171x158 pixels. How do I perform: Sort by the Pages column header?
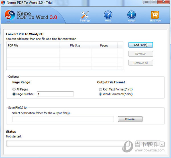[104, 46]
